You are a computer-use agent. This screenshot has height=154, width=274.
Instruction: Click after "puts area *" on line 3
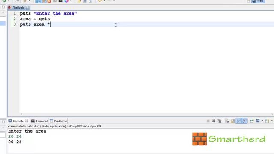(x=50, y=24)
